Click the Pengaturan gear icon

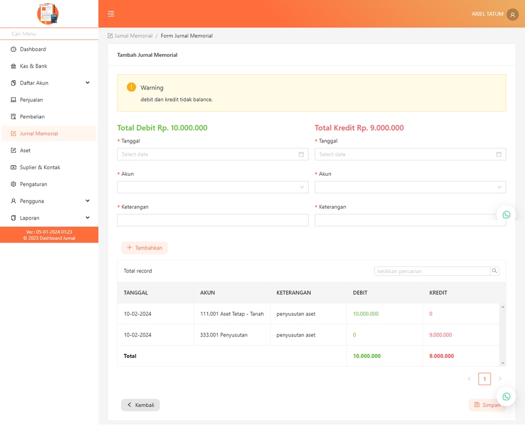(13, 184)
